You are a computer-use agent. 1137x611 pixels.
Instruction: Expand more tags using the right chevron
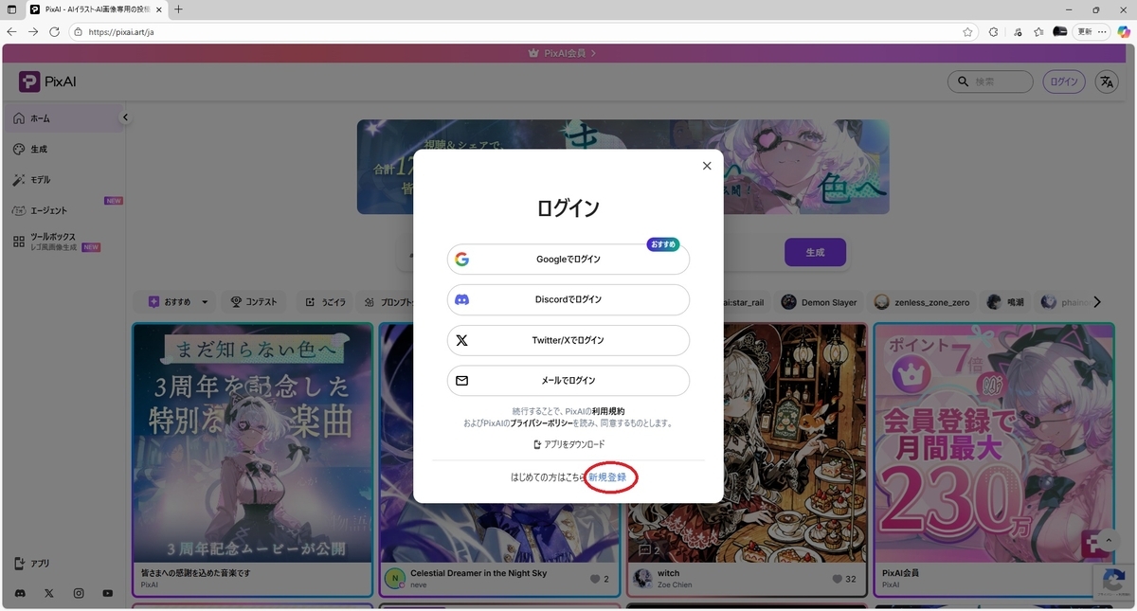[x=1096, y=301]
